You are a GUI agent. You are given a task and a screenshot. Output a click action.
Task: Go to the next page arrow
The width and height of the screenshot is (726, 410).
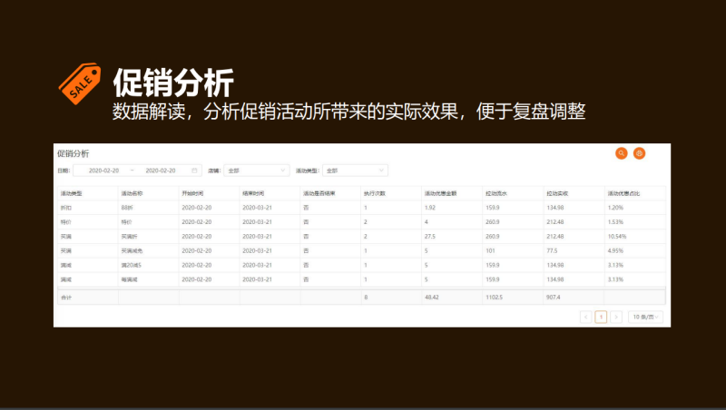pos(616,317)
